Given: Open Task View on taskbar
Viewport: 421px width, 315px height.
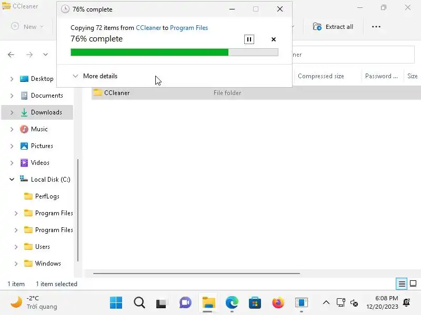Looking at the screenshot, I should pos(161,303).
